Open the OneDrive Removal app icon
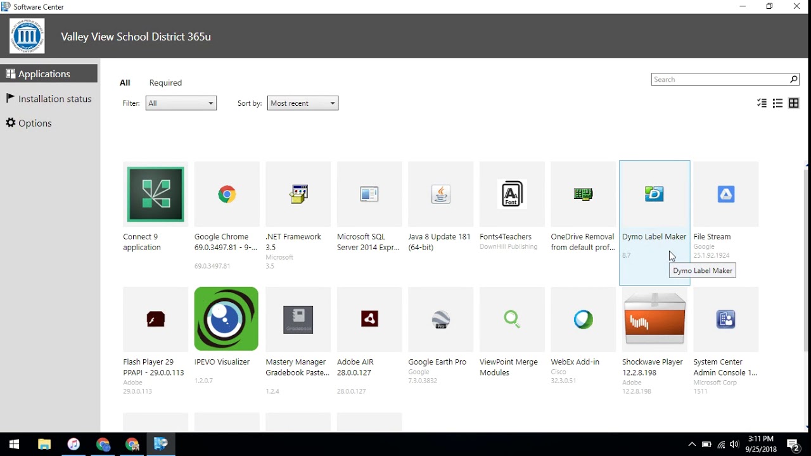Screen dimensions: 811x456 tap(584, 194)
